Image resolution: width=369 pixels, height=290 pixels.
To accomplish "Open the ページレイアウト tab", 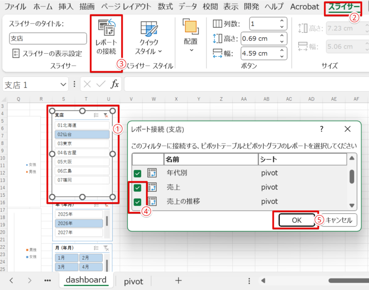I will 126,6.
